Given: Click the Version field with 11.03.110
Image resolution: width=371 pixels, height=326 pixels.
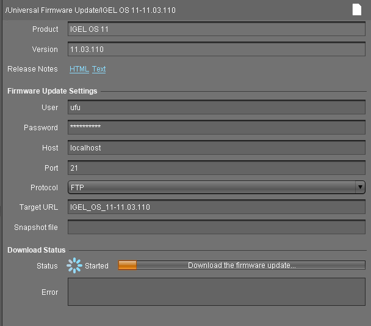Looking at the screenshot, I should [x=216, y=50].
